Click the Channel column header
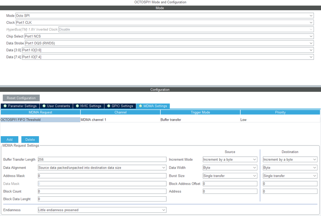 [x=120, y=112]
